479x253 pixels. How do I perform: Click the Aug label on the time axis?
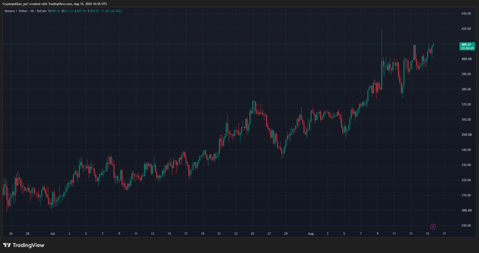point(311,234)
